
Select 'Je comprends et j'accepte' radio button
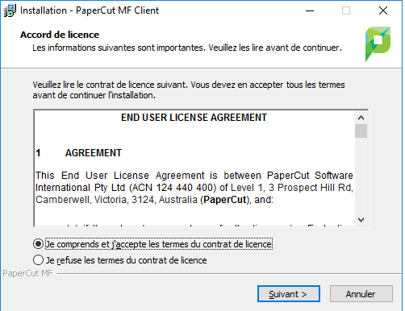point(38,244)
